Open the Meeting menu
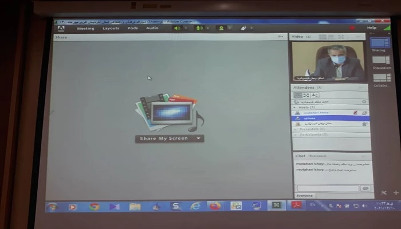The height and width of the screenshot is (229, 401). click(x=85, y=28)
